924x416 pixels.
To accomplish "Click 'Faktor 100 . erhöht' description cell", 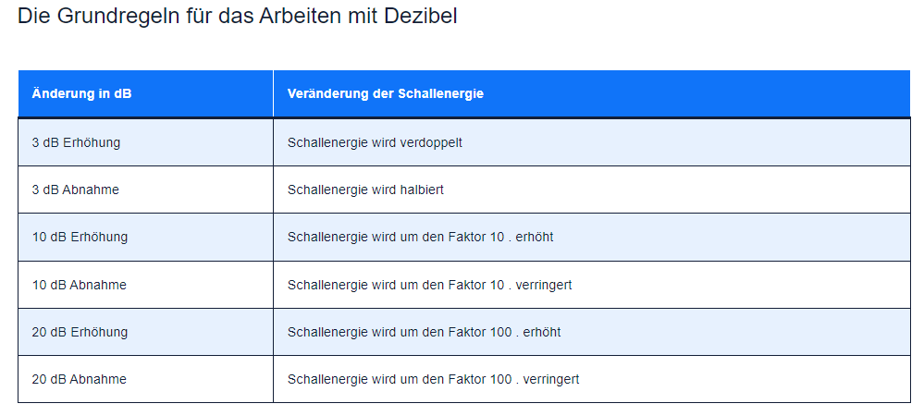I will 425,332.
